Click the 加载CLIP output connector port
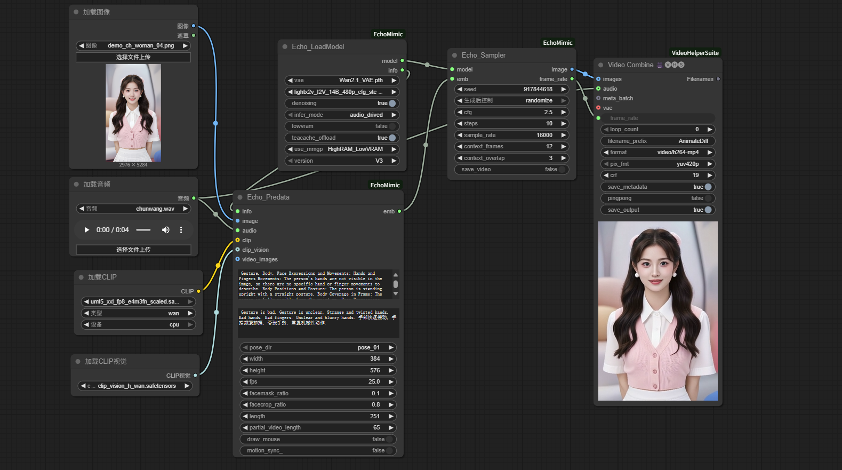This screenshot has width=842, height=470. coord(198,291)
